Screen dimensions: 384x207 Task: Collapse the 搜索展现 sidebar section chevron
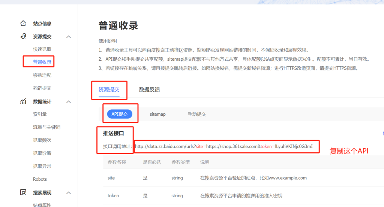pos(69,193)
